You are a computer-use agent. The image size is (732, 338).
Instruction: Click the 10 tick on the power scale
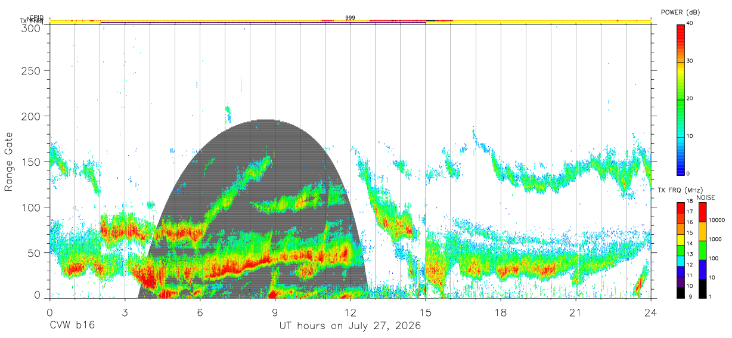coord(690,136)
